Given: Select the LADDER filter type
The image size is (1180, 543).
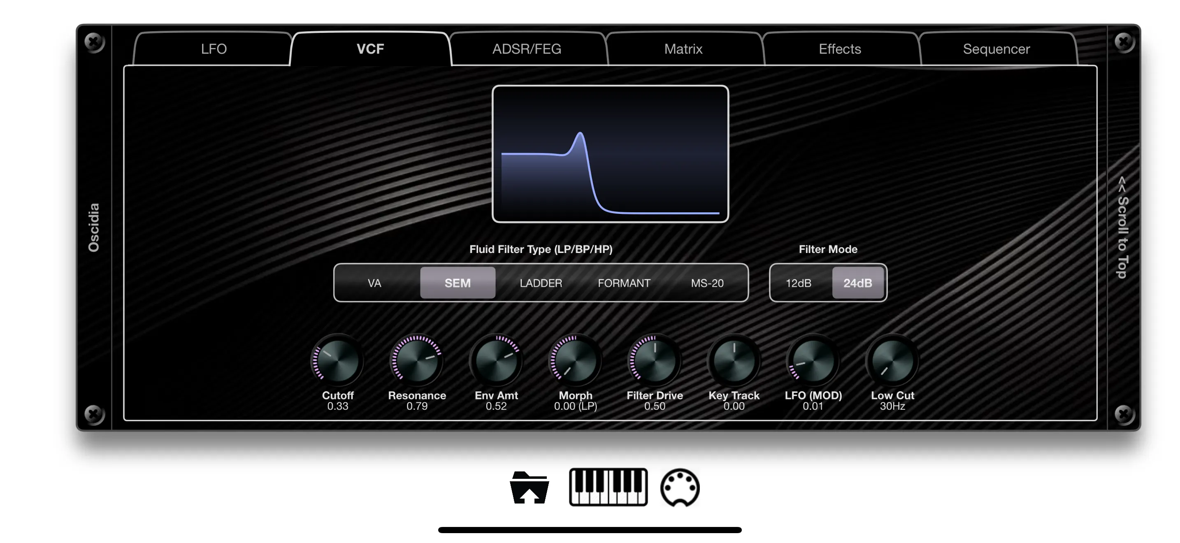Looking at the screenshot, I should coord(541,283).
